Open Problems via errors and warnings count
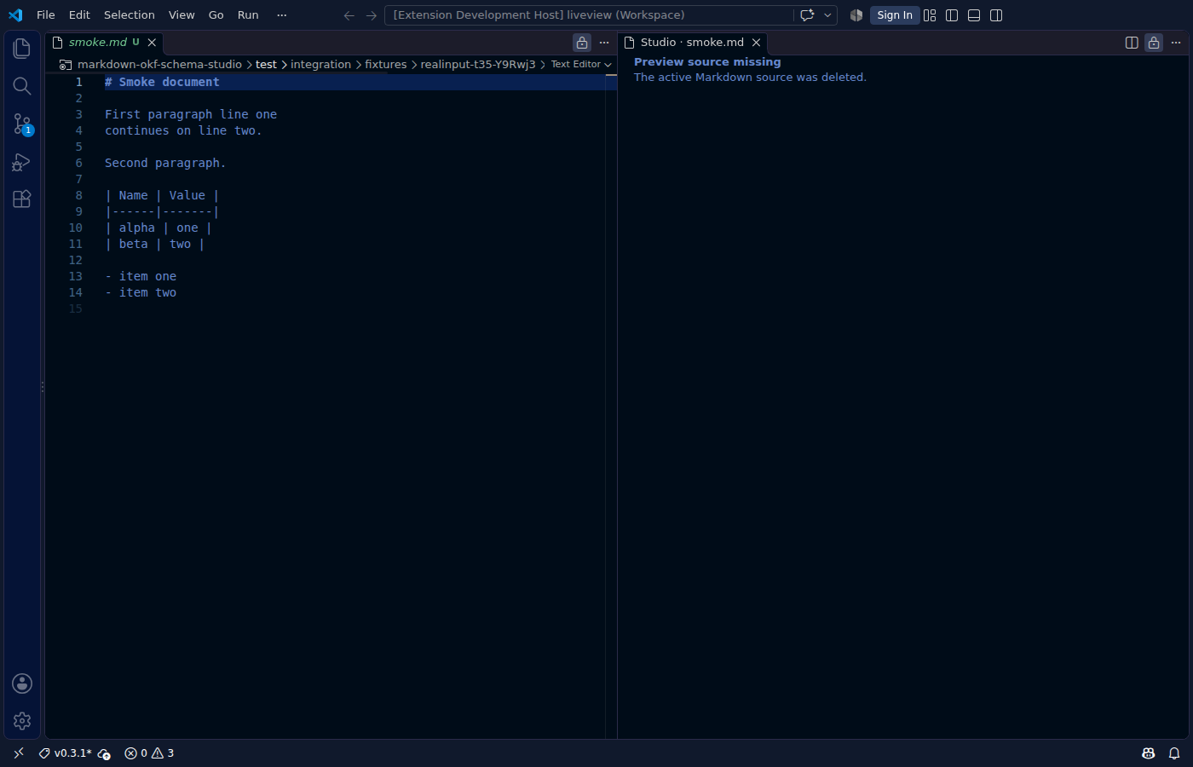 (x=149, y=753)
